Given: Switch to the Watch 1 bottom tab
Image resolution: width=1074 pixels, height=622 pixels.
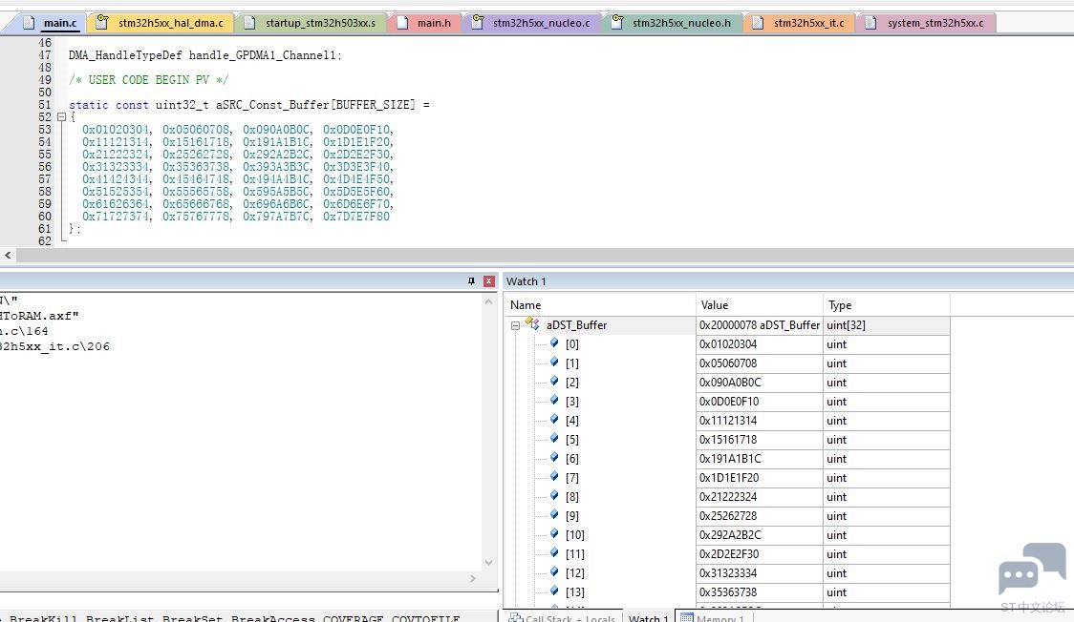Looking at the screenshot, I should 648,616.
